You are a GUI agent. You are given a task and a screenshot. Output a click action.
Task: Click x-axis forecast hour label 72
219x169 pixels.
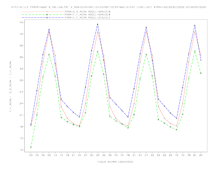coord(177,155)
